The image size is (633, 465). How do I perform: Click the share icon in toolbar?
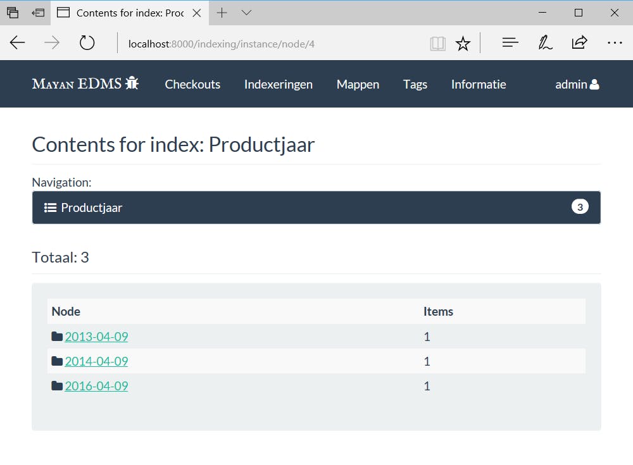579,43
